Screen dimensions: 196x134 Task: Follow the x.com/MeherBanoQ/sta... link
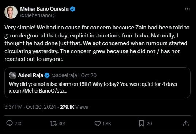[38, 91]
